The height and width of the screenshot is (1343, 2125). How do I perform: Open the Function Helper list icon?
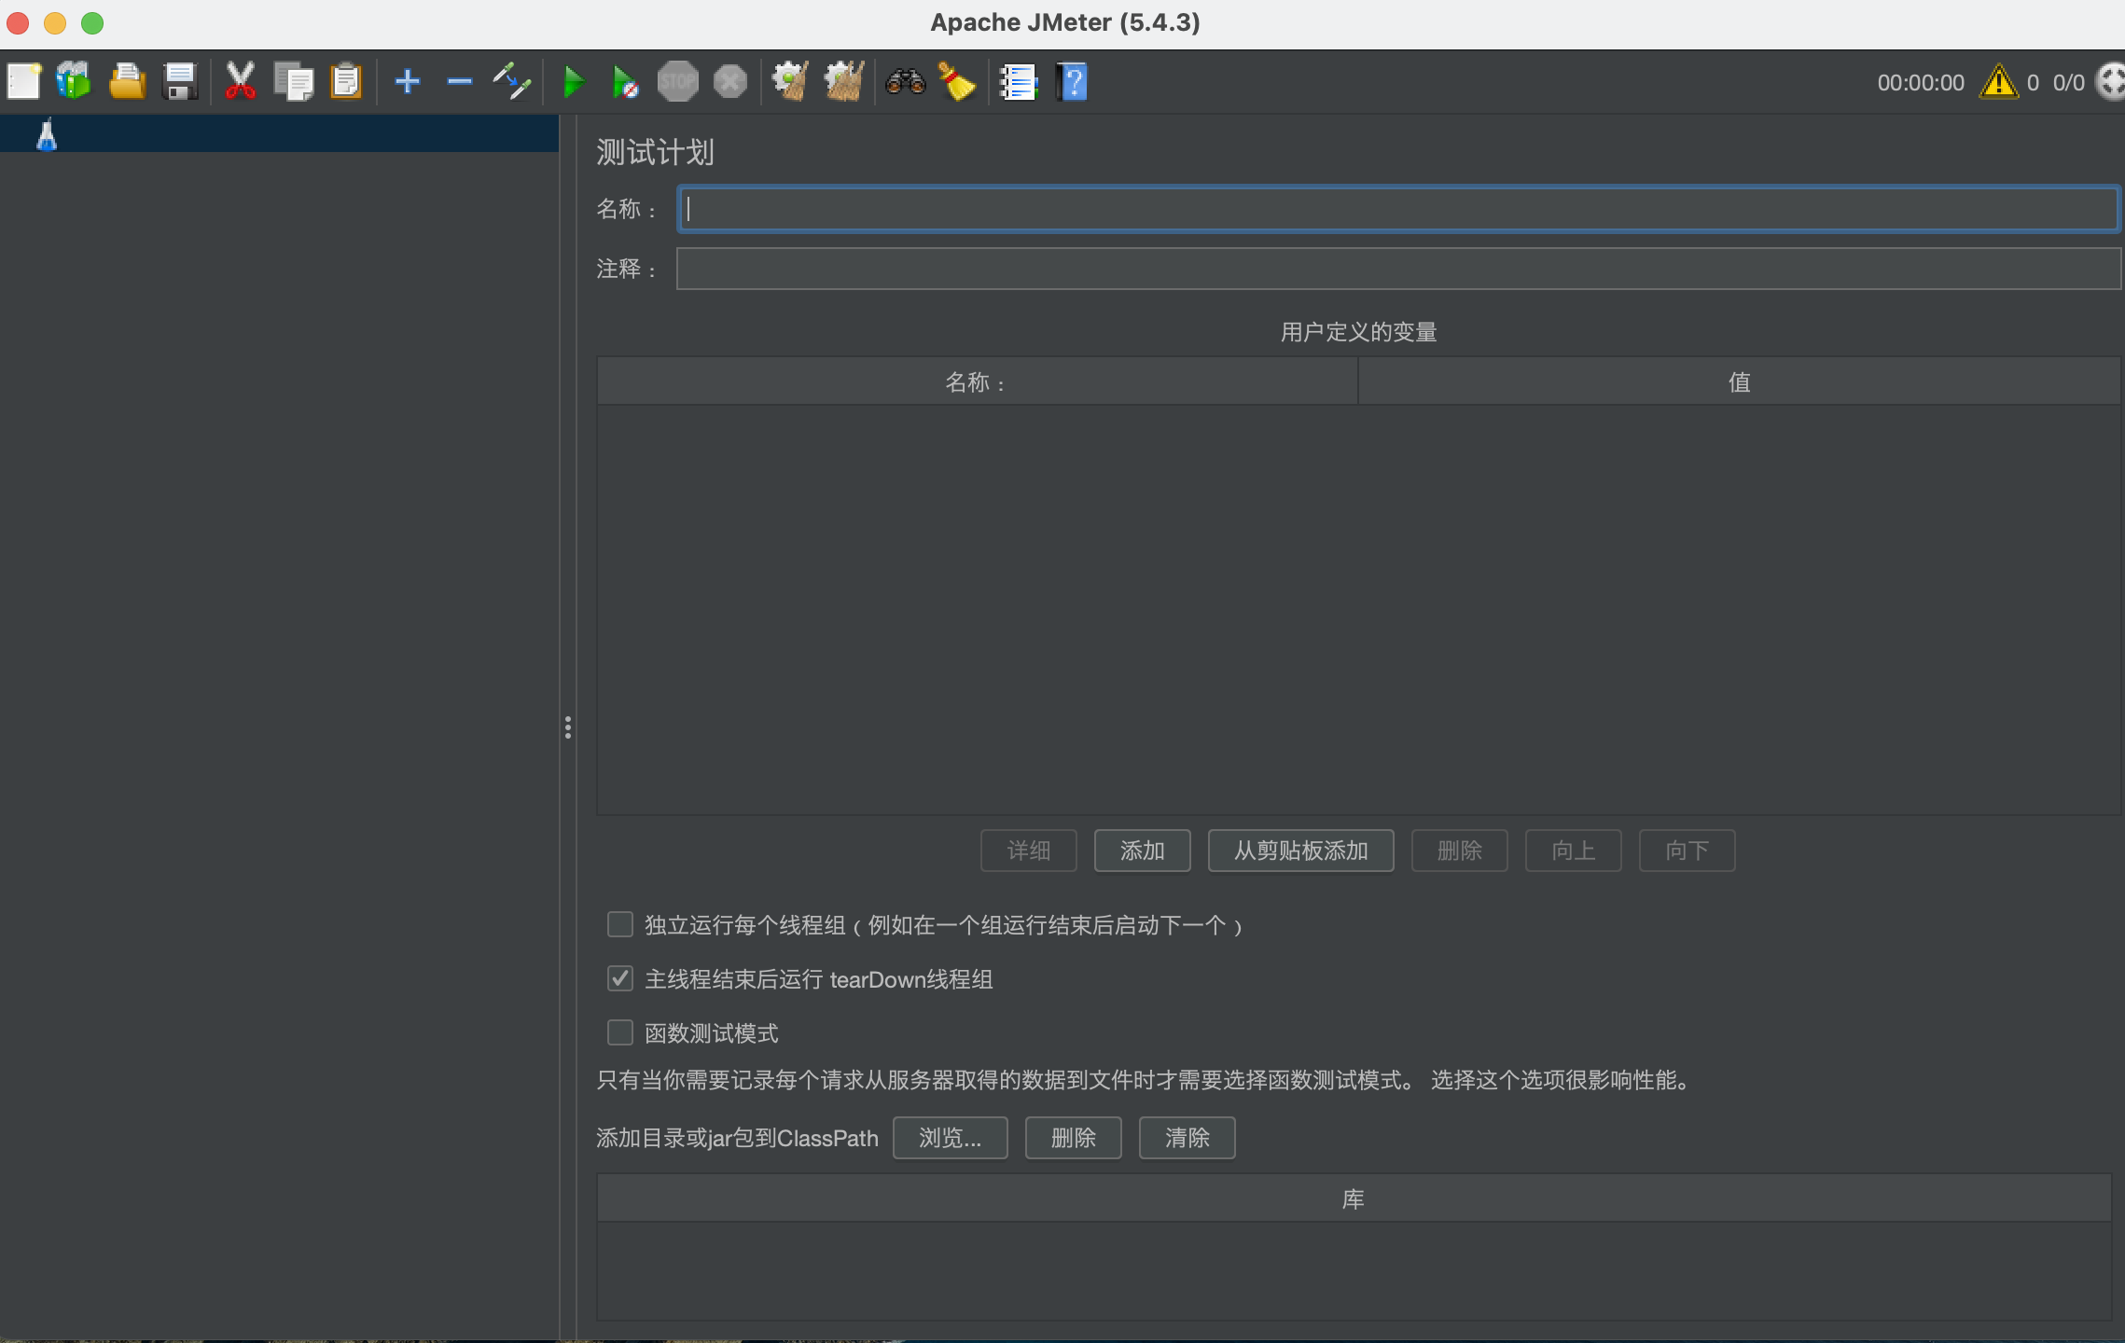(1019, 82)
